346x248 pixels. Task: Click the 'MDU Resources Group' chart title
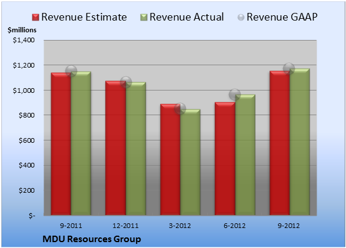[x=92, y=239]
